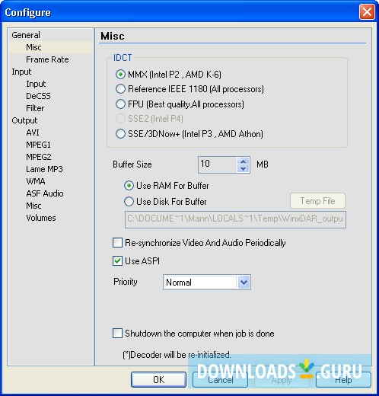Click the Cancel button
The width and height of the screenshot is (379, 396).
click(220, 380)
